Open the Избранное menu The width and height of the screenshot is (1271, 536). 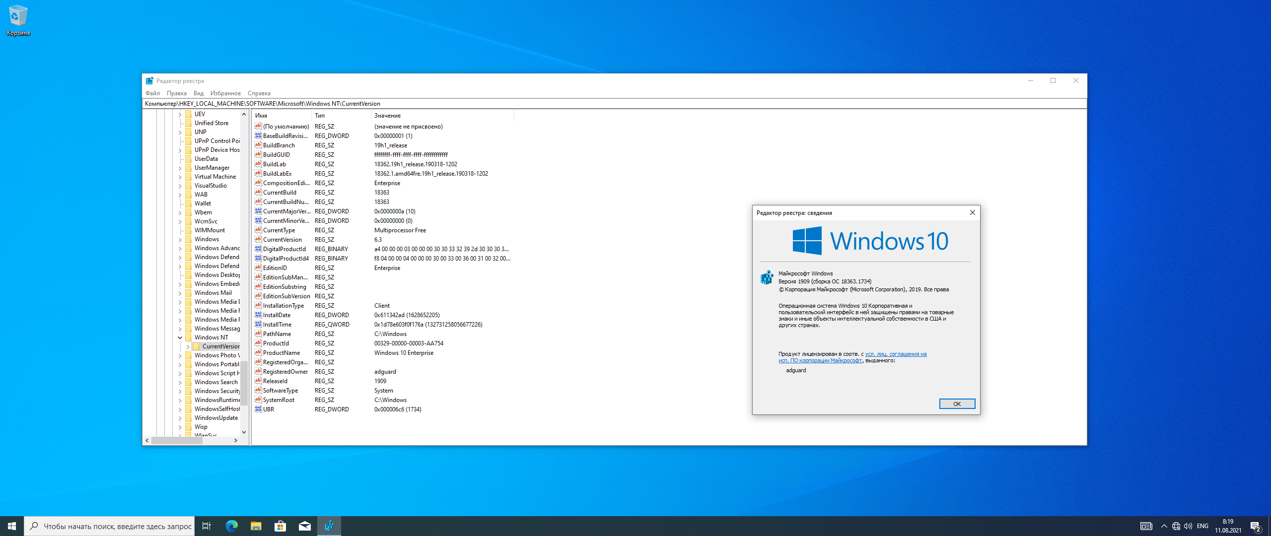click(x=225, y=93)
